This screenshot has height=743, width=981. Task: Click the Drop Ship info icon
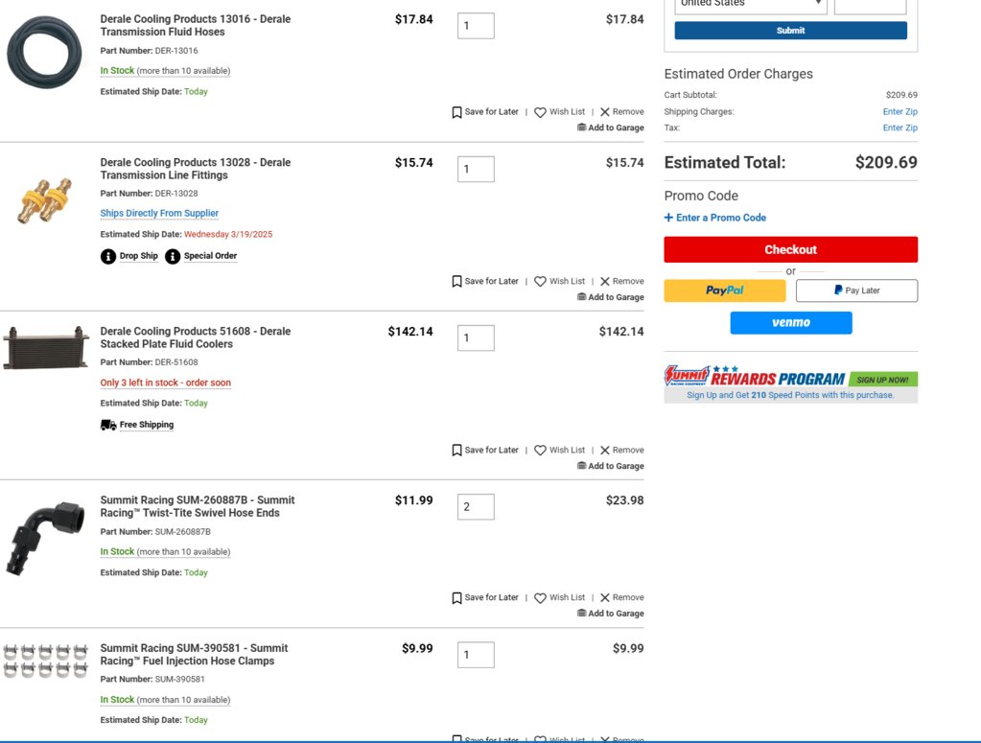(x=108, y=256)
